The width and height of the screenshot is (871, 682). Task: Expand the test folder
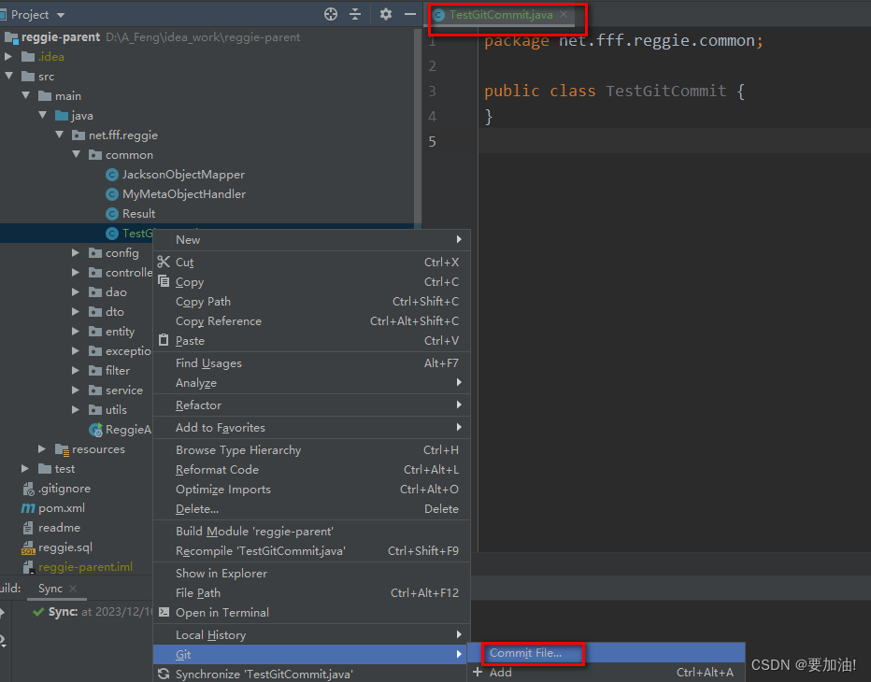click(x=25, y=469)
